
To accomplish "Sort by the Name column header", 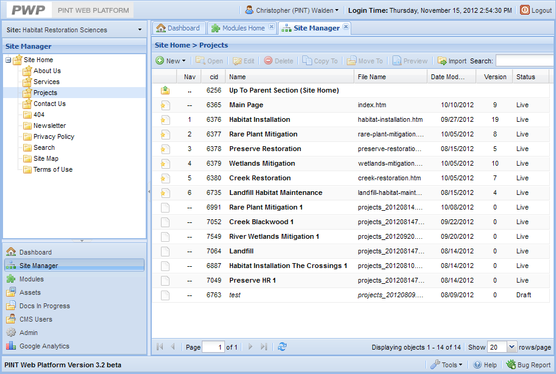I will 290,77.
